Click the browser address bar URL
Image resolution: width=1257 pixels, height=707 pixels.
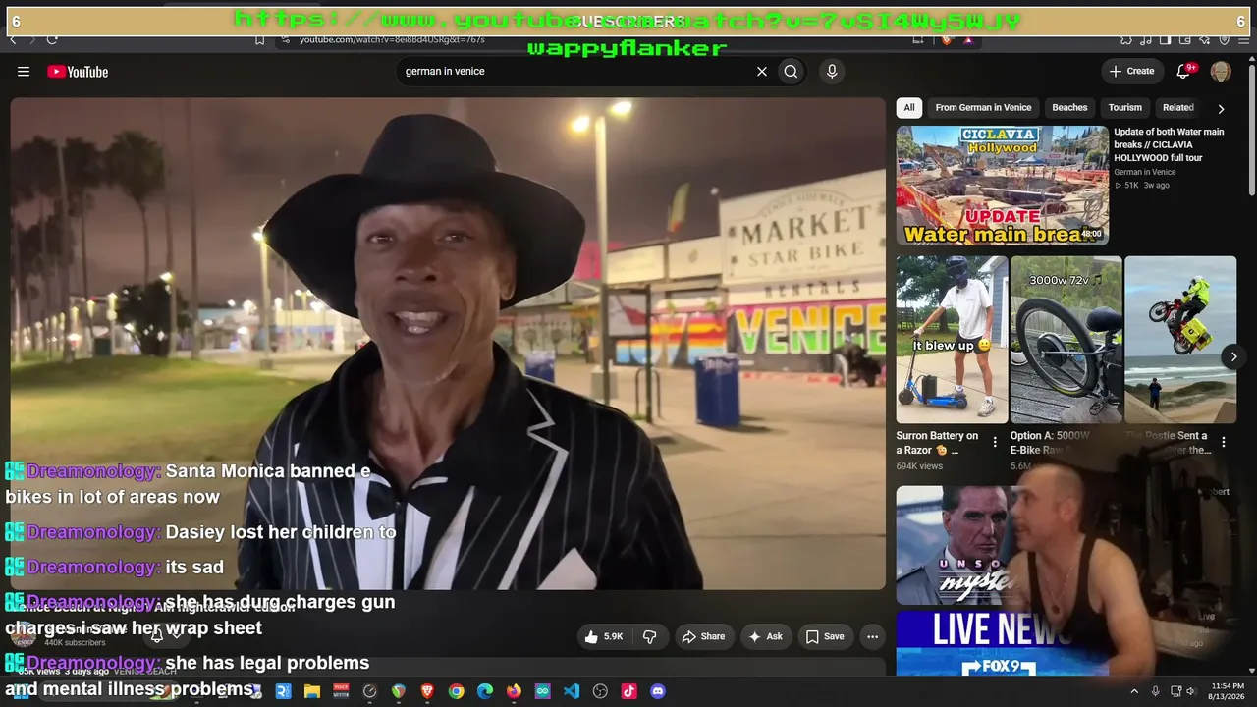(x=392, y=40)
